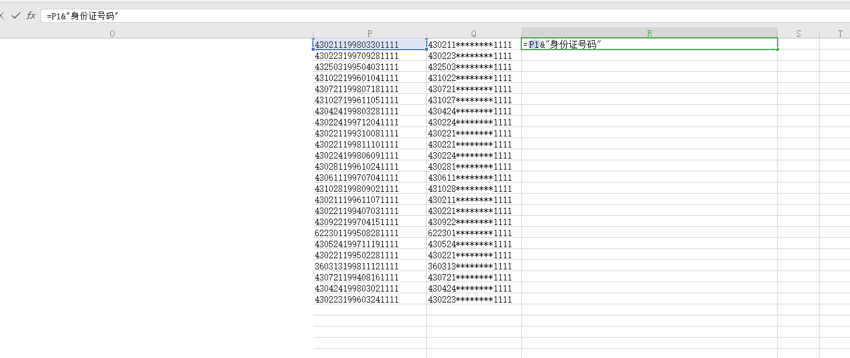This screenshot has height=358, width=850.
Task: Select cell 432503199504031111
Action: (370, 66)
